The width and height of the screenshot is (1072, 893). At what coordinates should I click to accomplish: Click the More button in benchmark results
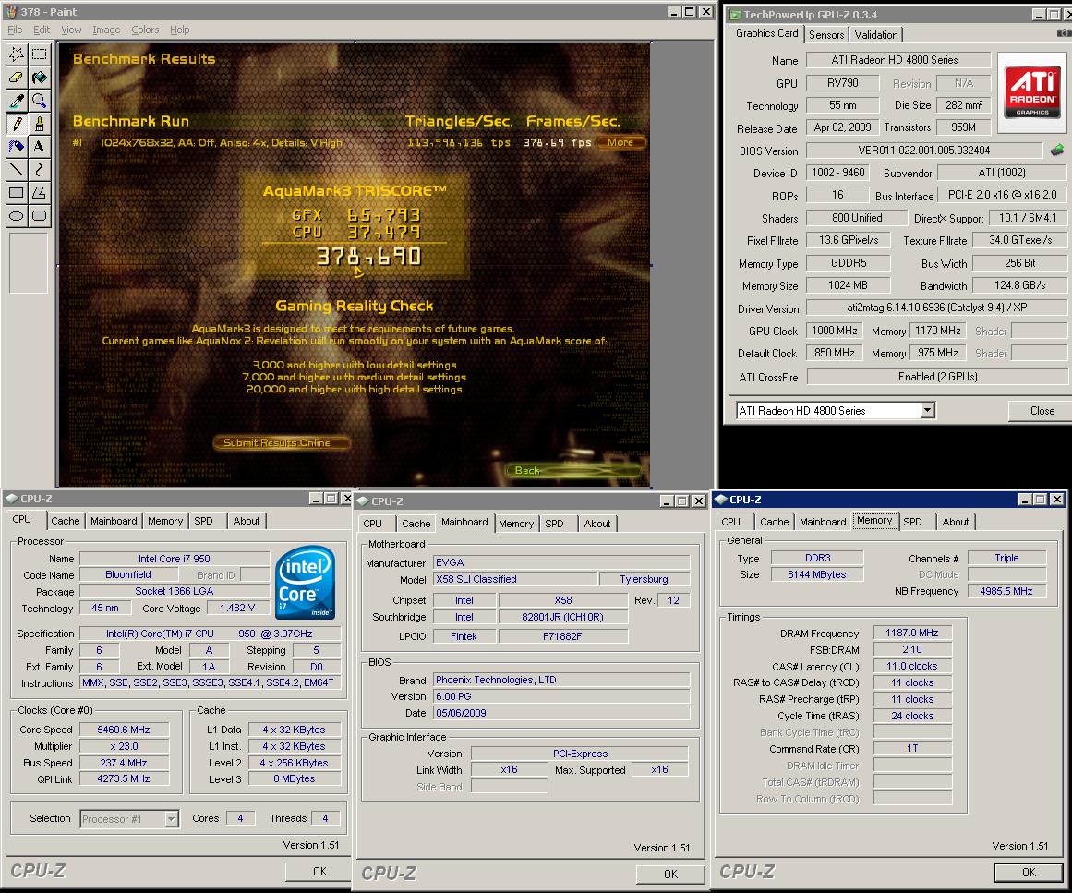coord(620,142)
